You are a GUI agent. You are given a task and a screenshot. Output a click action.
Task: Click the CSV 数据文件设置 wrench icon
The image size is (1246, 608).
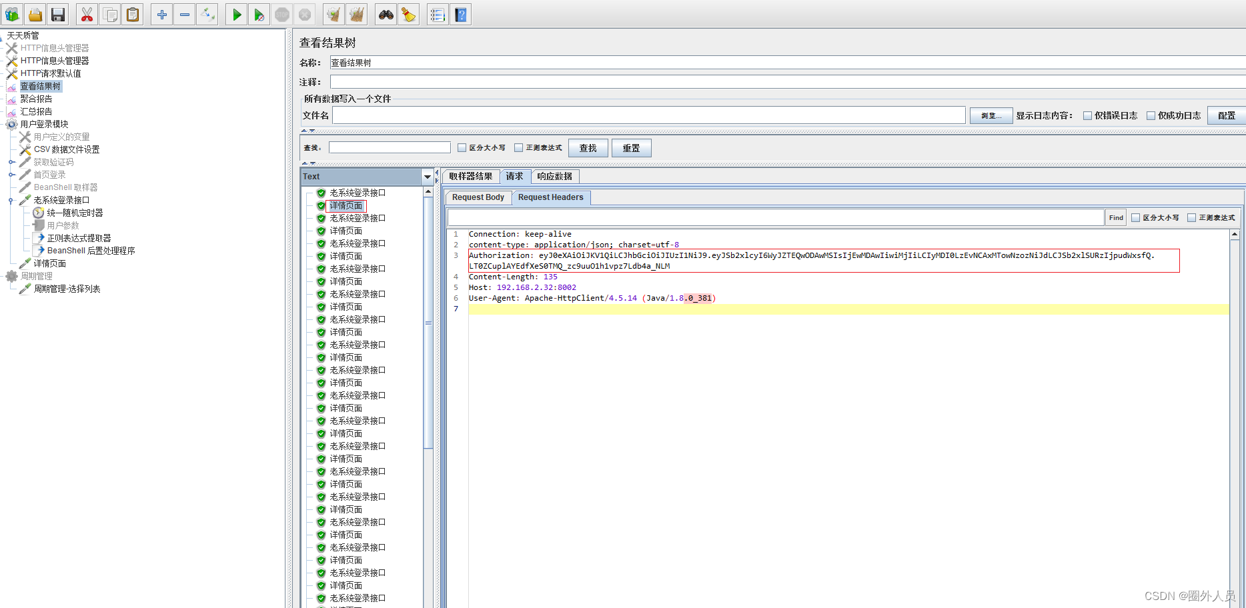click(x=25, y=149)
